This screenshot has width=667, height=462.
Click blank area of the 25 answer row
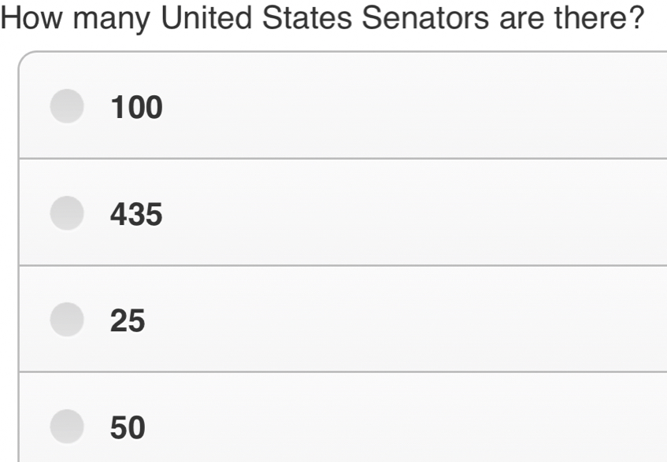[409, 320]
